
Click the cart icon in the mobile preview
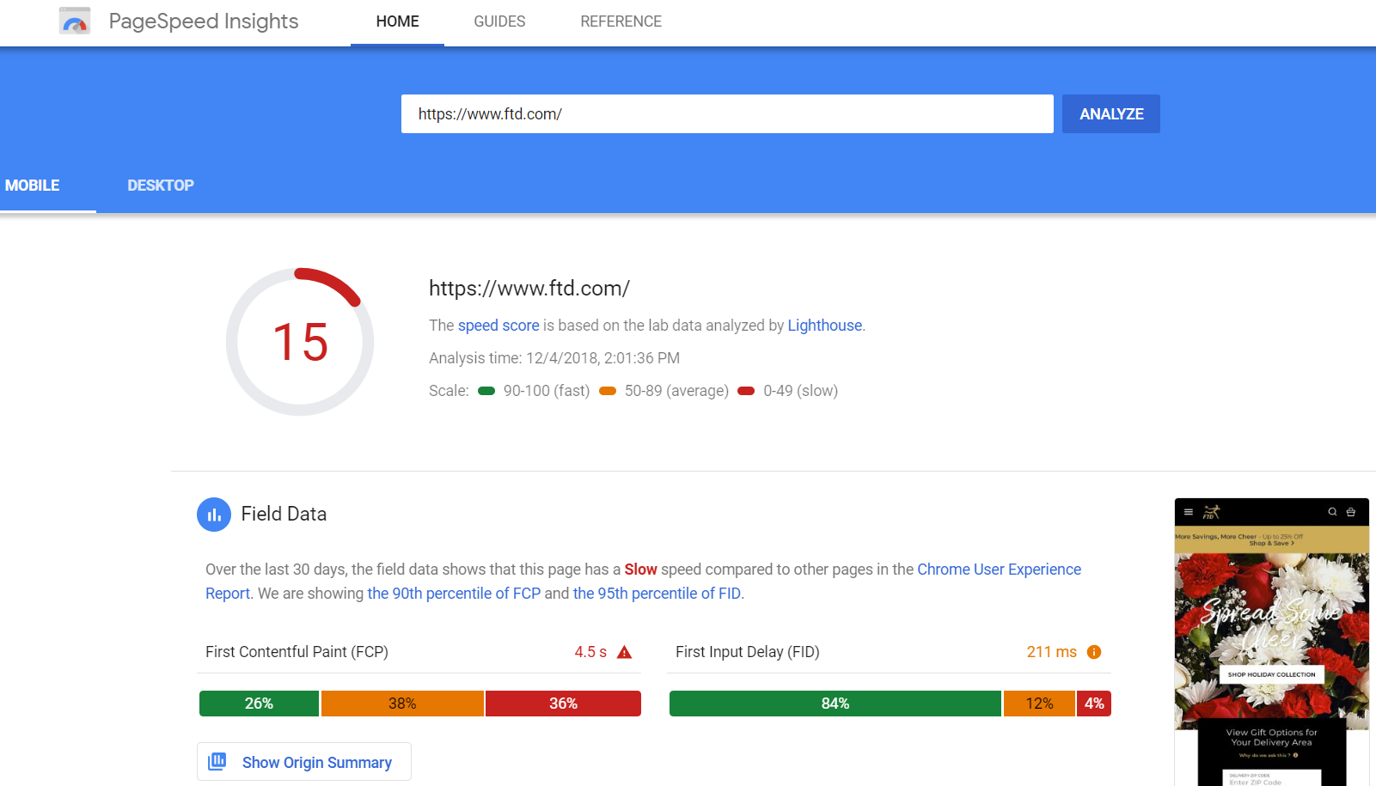pos(1351,511)
